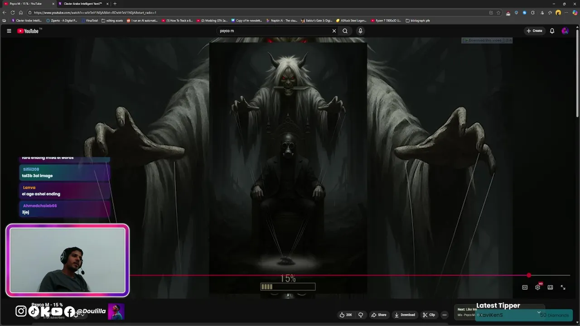Go to the browser home page
The height and width of the screenshot is (326, 580).
pyautogui.click(x=21, y=13)
